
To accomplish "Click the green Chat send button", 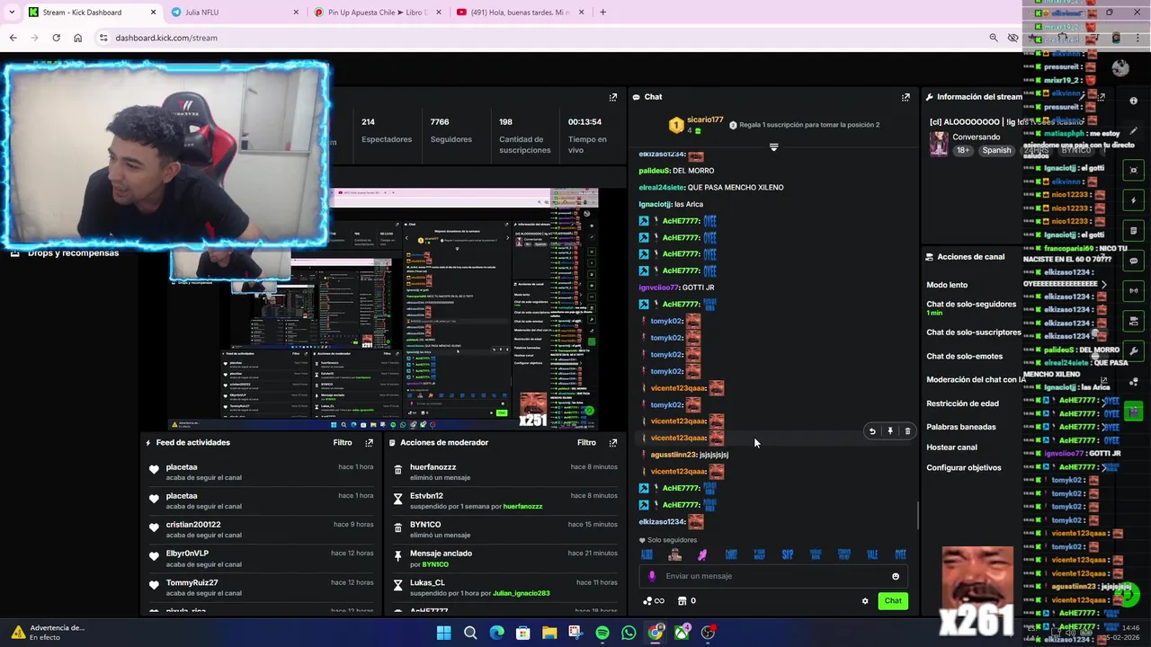I will pos(893,601).
